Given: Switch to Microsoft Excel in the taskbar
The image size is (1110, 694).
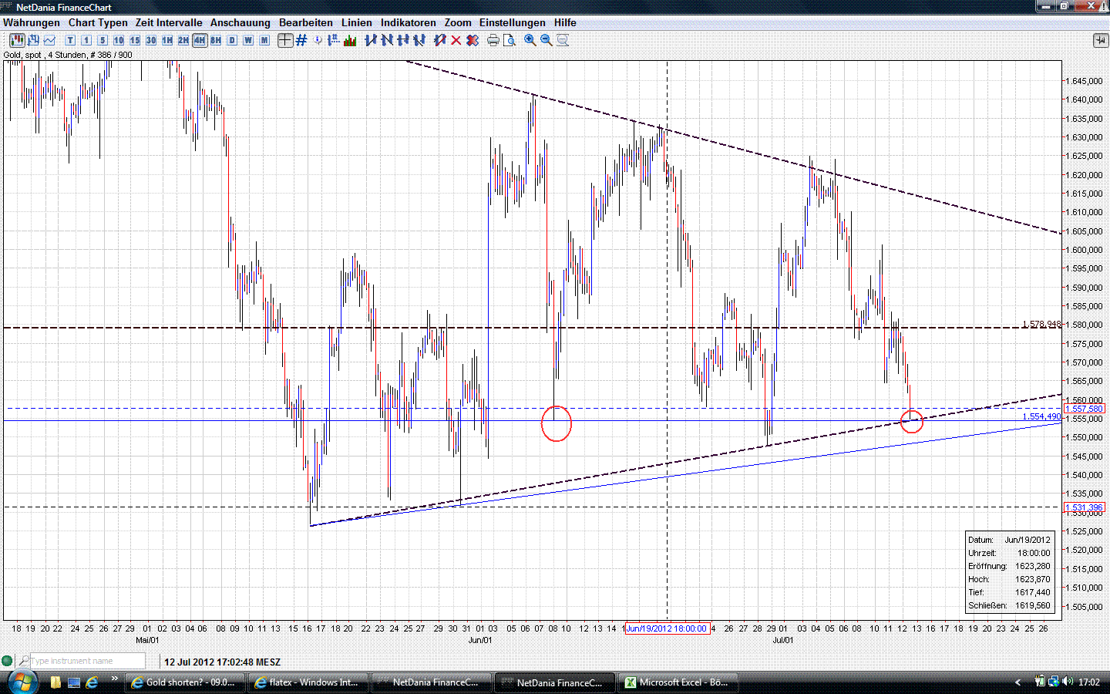Looking at the screenshot, I should (678, 682).
